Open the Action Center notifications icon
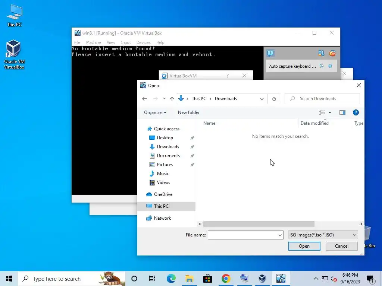This screenshot has width=382, height=286. coord(370,279)
